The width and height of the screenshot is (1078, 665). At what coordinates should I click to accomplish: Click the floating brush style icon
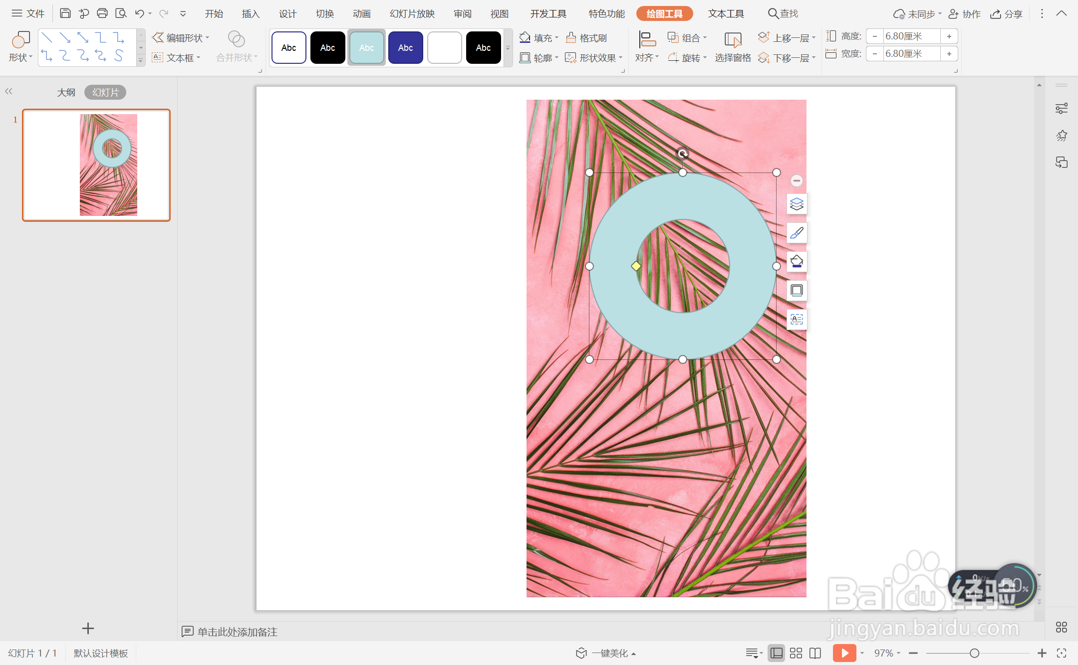tap(797, 233)
